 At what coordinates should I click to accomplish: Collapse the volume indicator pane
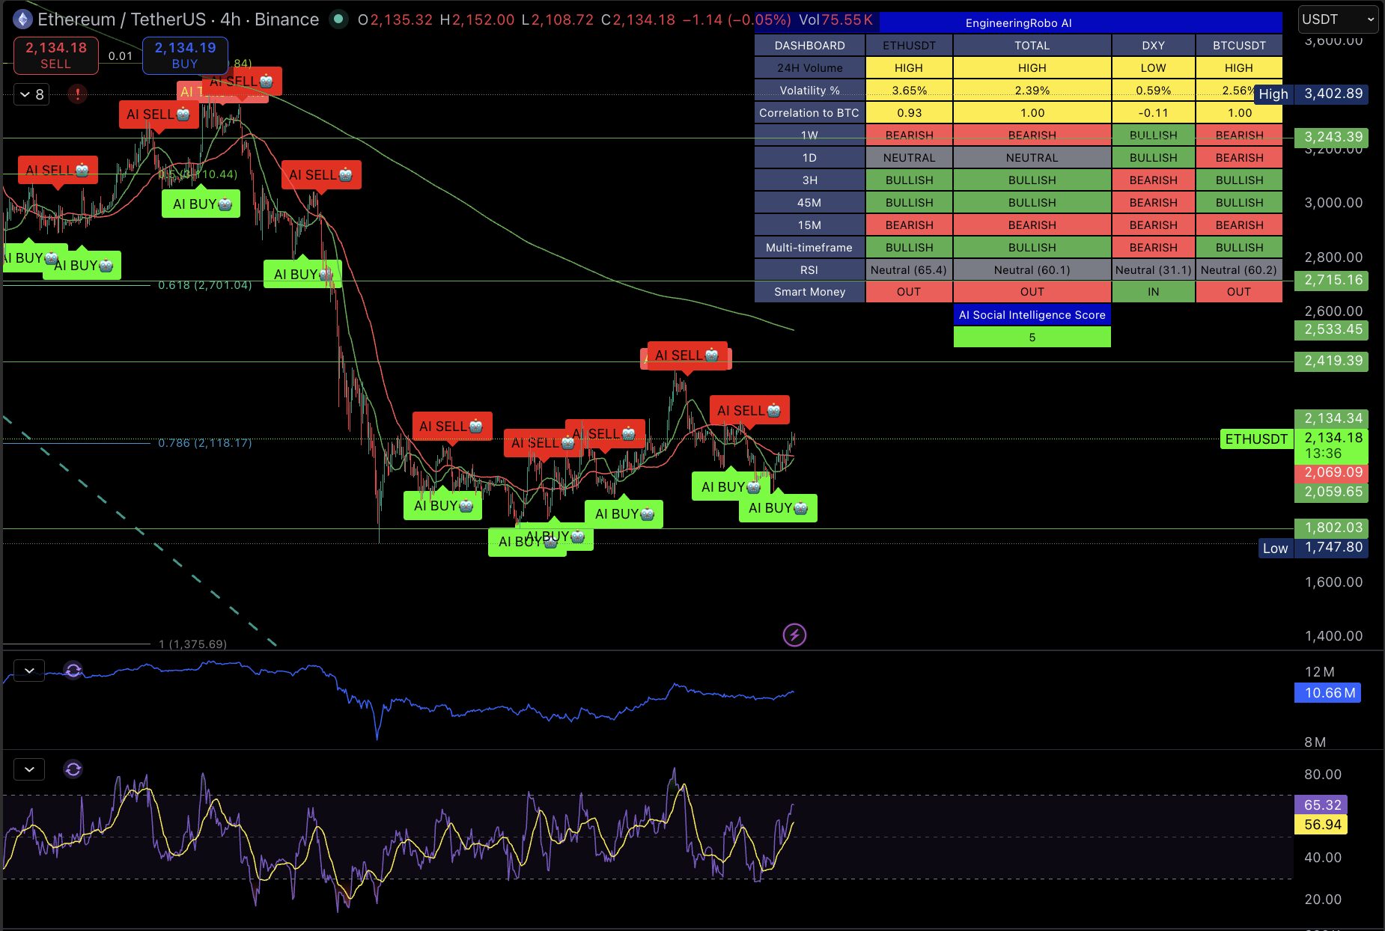28,671
